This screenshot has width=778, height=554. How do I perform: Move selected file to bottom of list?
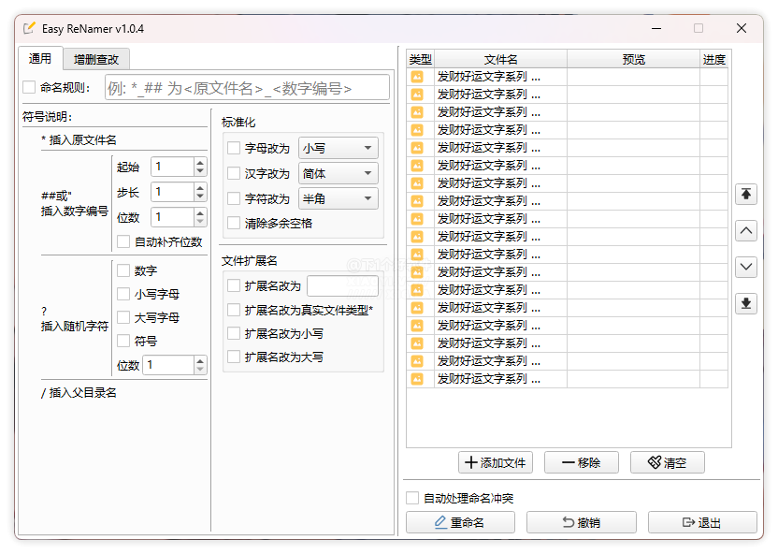tap(746, 304)
